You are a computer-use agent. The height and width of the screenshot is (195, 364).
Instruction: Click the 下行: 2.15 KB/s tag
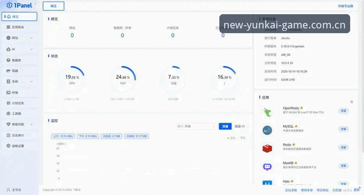88,136
